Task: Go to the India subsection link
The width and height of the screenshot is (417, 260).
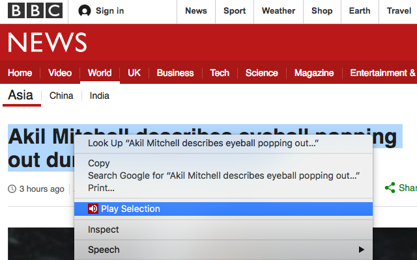Action: pyautogui.click(x=100, y=96)
